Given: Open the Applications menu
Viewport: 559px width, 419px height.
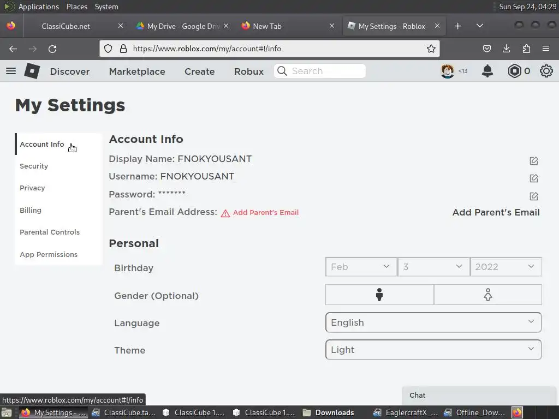Looking at the screenshot, I should click(x=39, y=7).
